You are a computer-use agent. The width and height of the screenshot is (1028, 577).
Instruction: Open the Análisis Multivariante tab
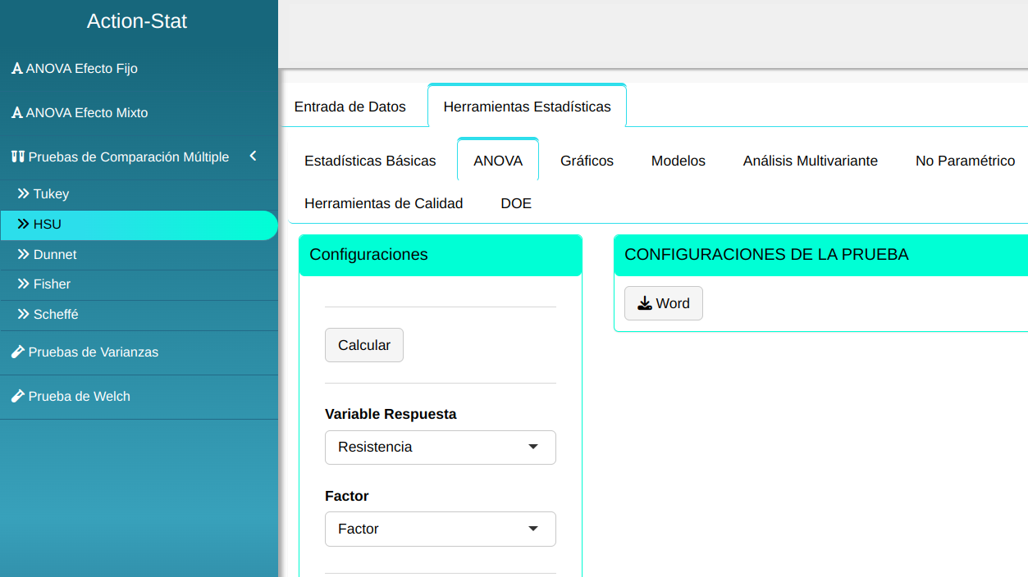pos(810,161)
